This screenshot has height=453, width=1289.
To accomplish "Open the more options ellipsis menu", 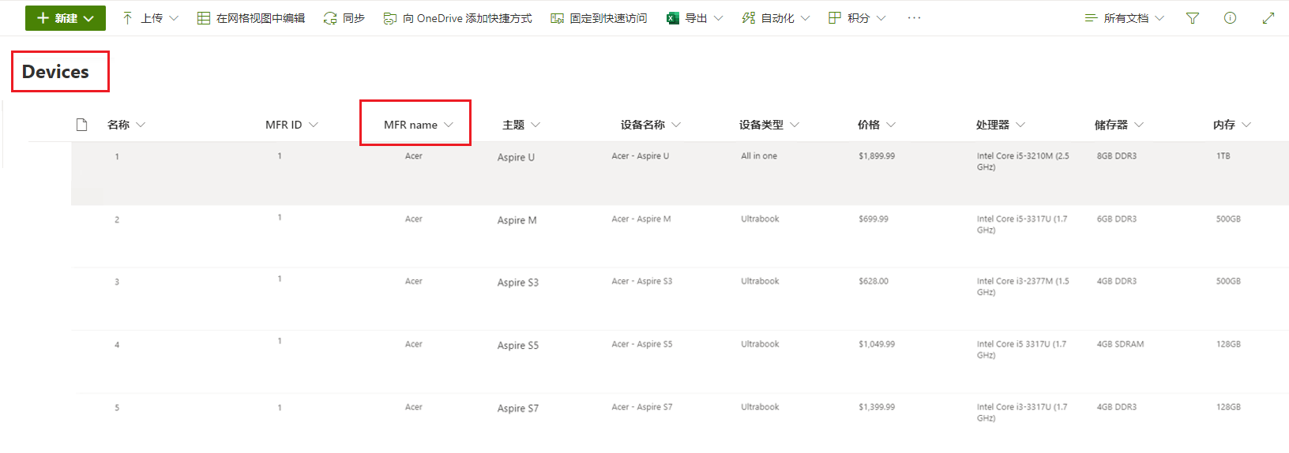I will [914, 18].
